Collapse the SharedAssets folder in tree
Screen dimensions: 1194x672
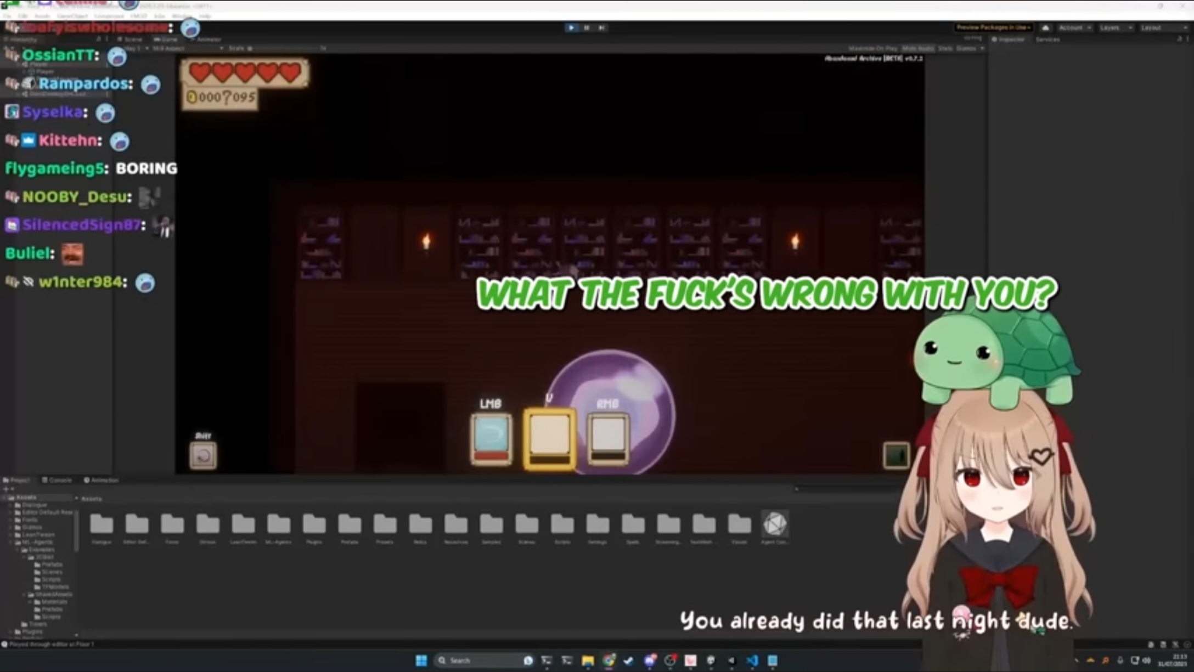[24, 594]
